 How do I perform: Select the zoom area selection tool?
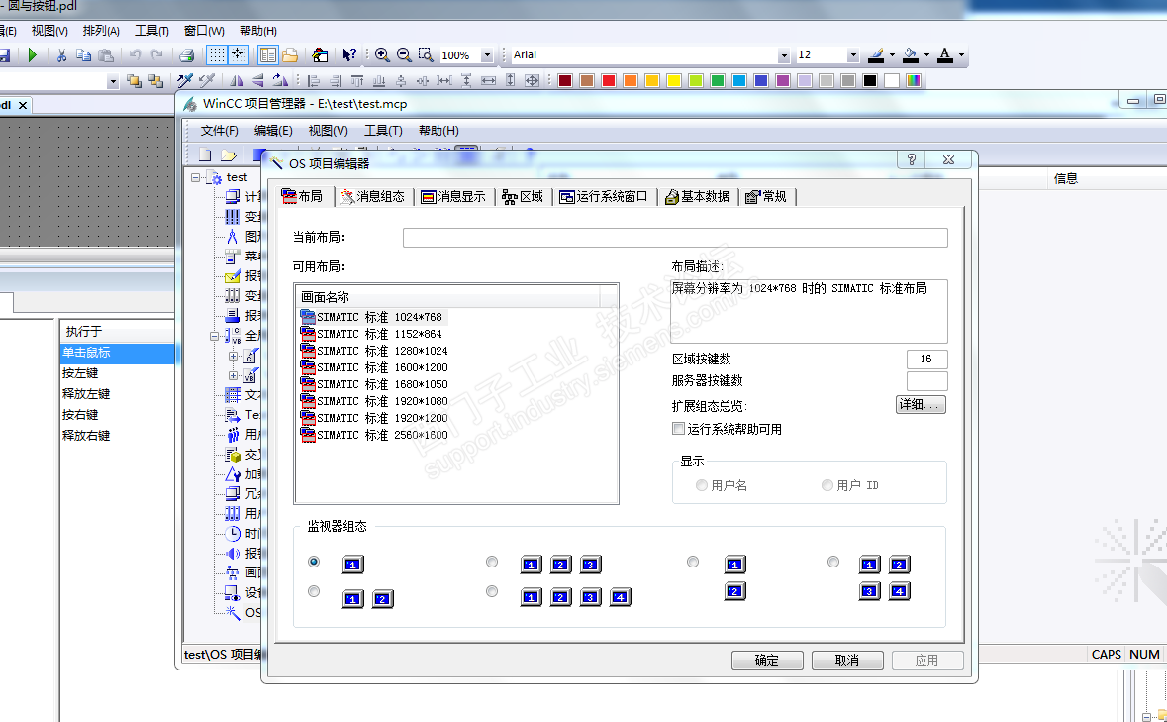click(426, 55)
